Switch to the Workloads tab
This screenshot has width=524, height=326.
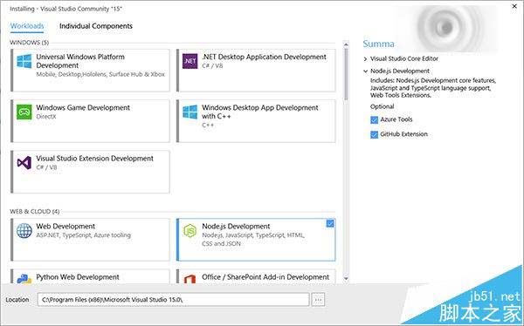point(27,26)
